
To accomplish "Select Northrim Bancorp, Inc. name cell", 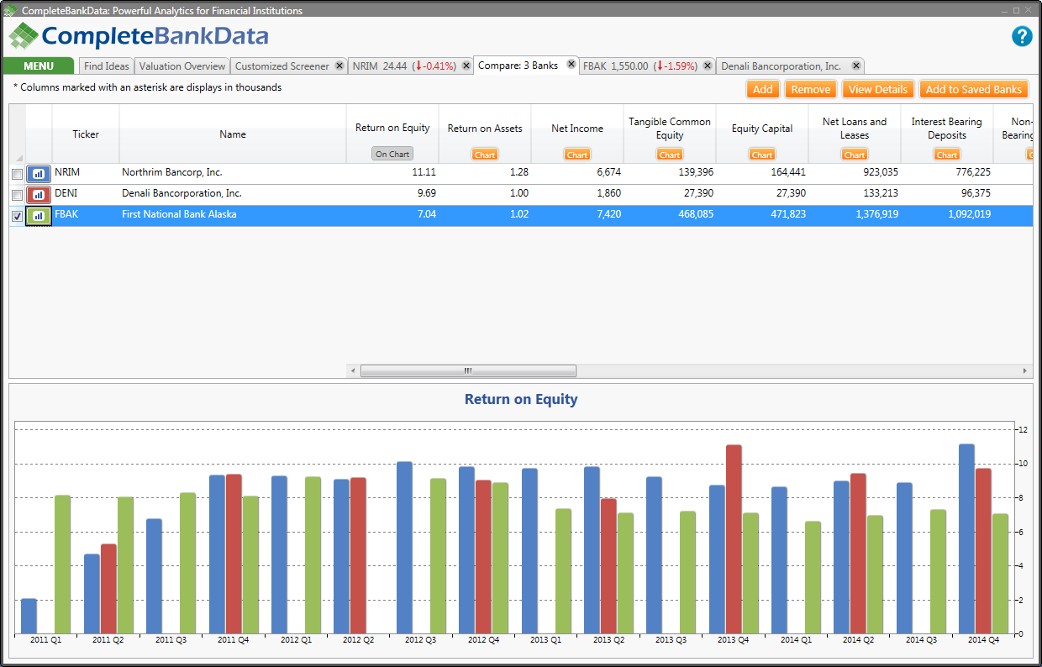I will tap(233, 172).
